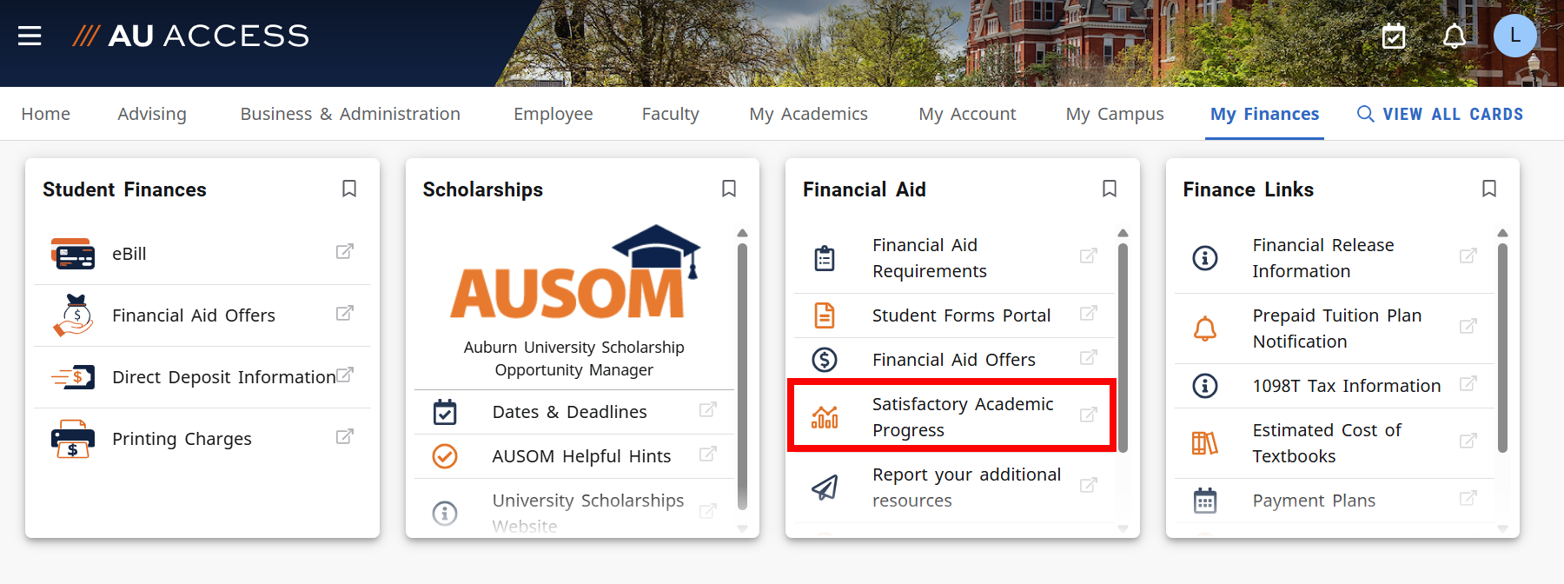
Task: Open the profile avatar menu
Action: pos(1515,36)
